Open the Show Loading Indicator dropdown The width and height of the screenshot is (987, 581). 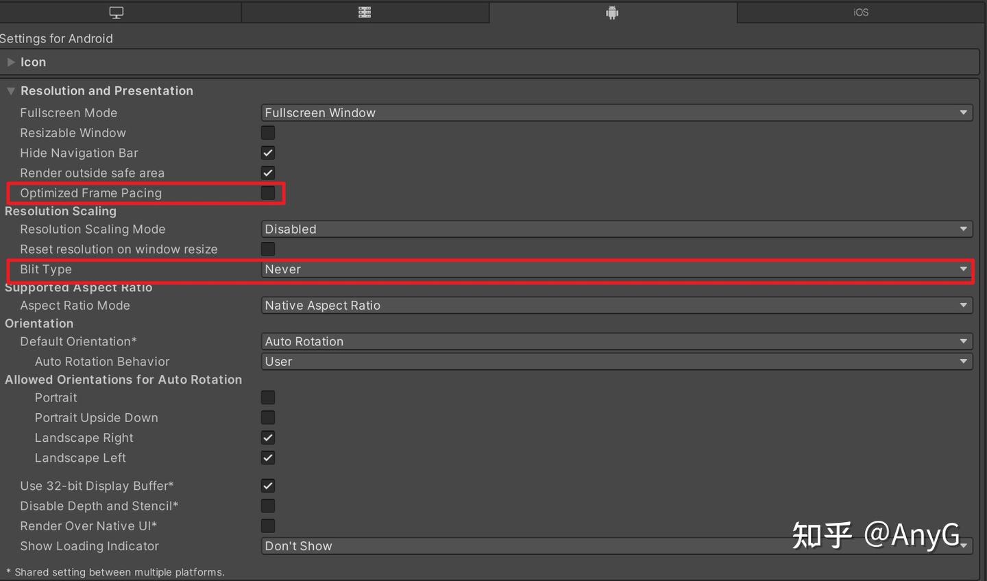pyautogui.click(x=617, y=546)
